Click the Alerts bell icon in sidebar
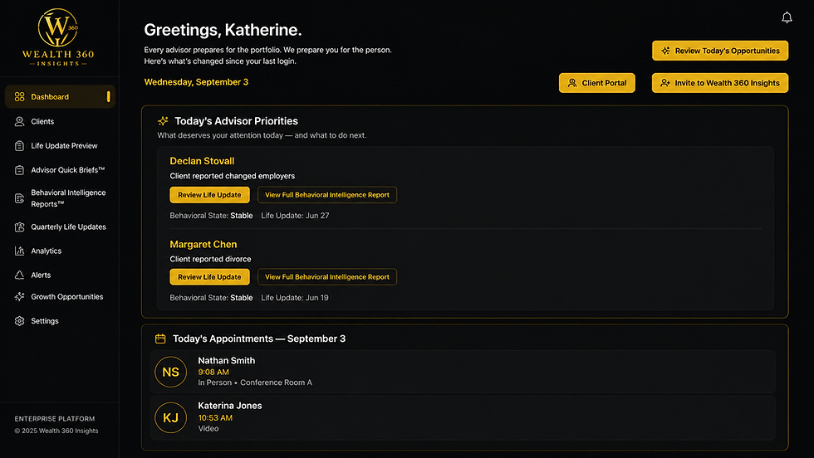Viewport: 814px width, 458px height. click(20, 275)
